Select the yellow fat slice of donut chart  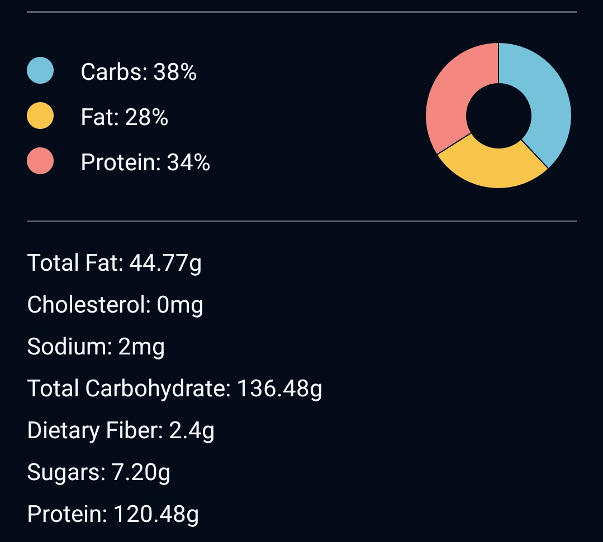[x=494, y=167]
